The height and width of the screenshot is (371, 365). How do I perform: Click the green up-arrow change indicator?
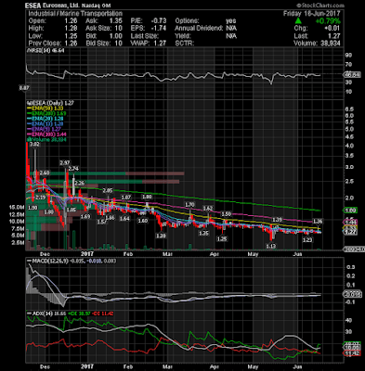tap(298, 21)
